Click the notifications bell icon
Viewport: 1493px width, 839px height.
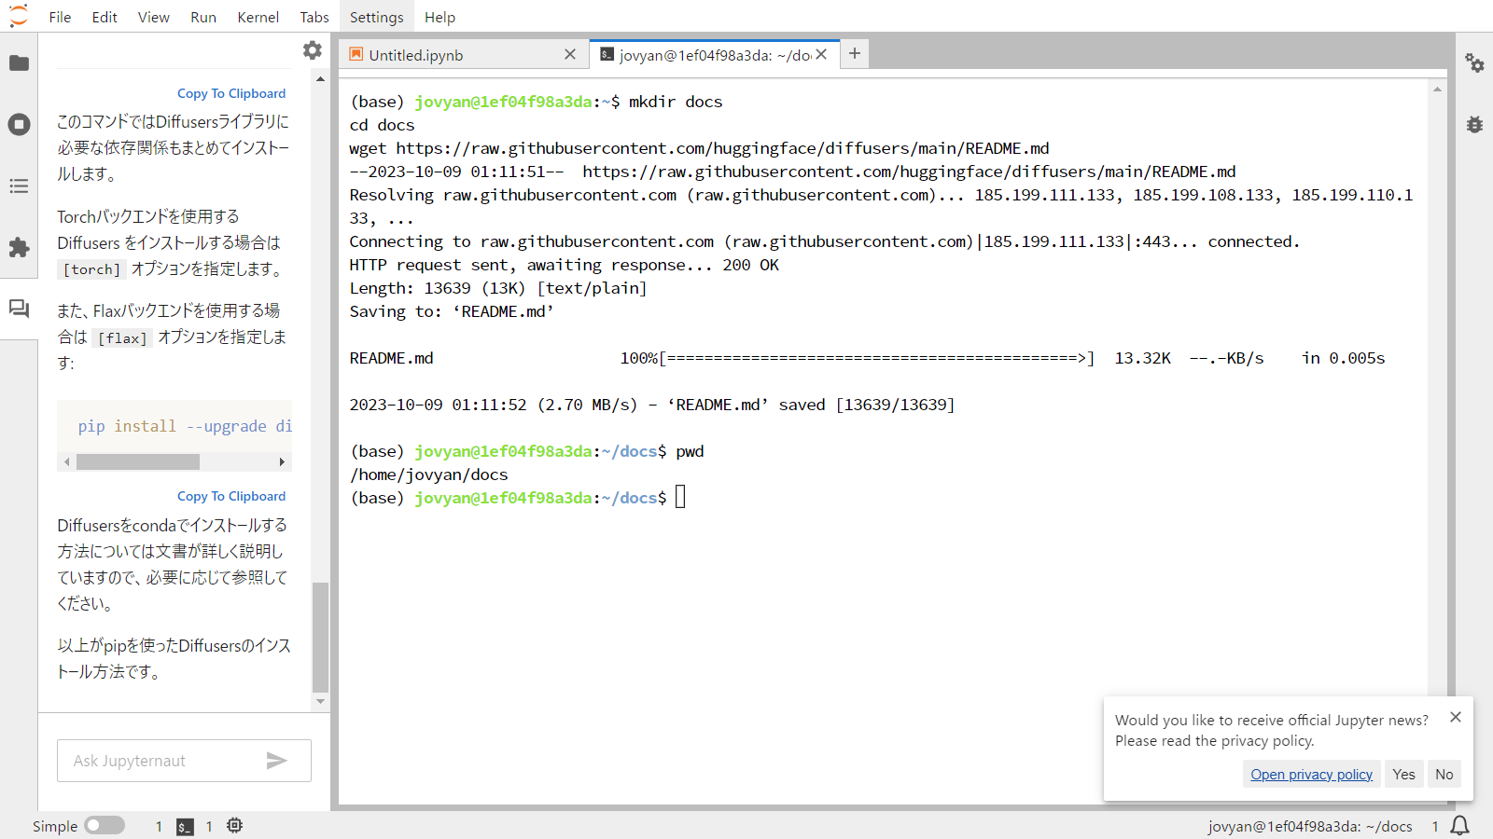[x=1460, y=826]
